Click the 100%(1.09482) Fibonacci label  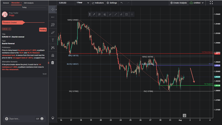pos(73,20)
